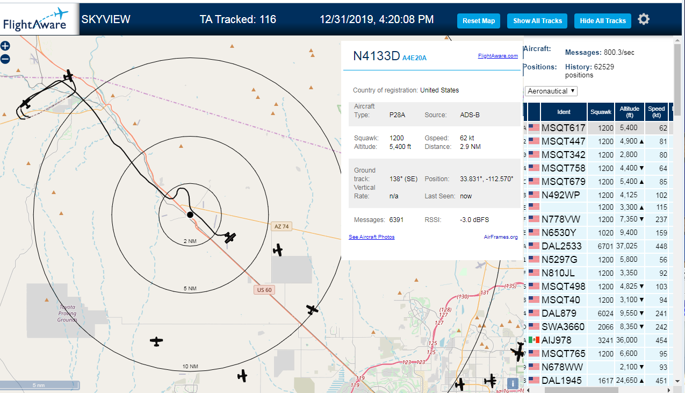The image size is (685, 393).
Task: Click the AZ 74 highway shield on the map
Action: [281, 226]
